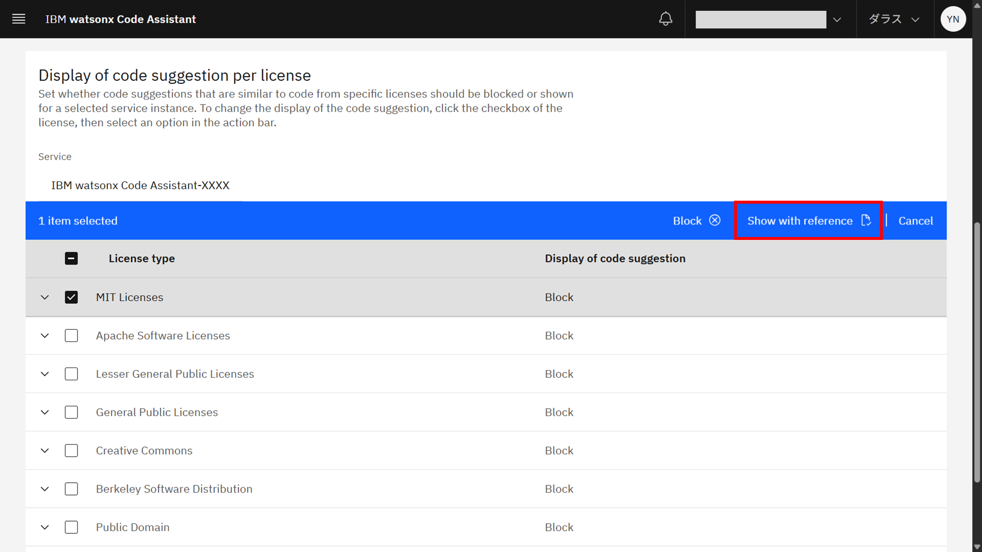
Task: Click the Show with reference button
Action: (x=800, y=221)
